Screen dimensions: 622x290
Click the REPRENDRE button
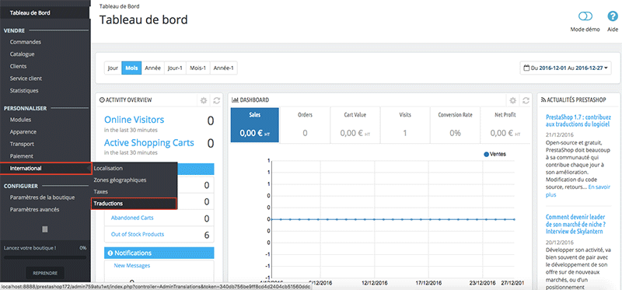point(45,273)
